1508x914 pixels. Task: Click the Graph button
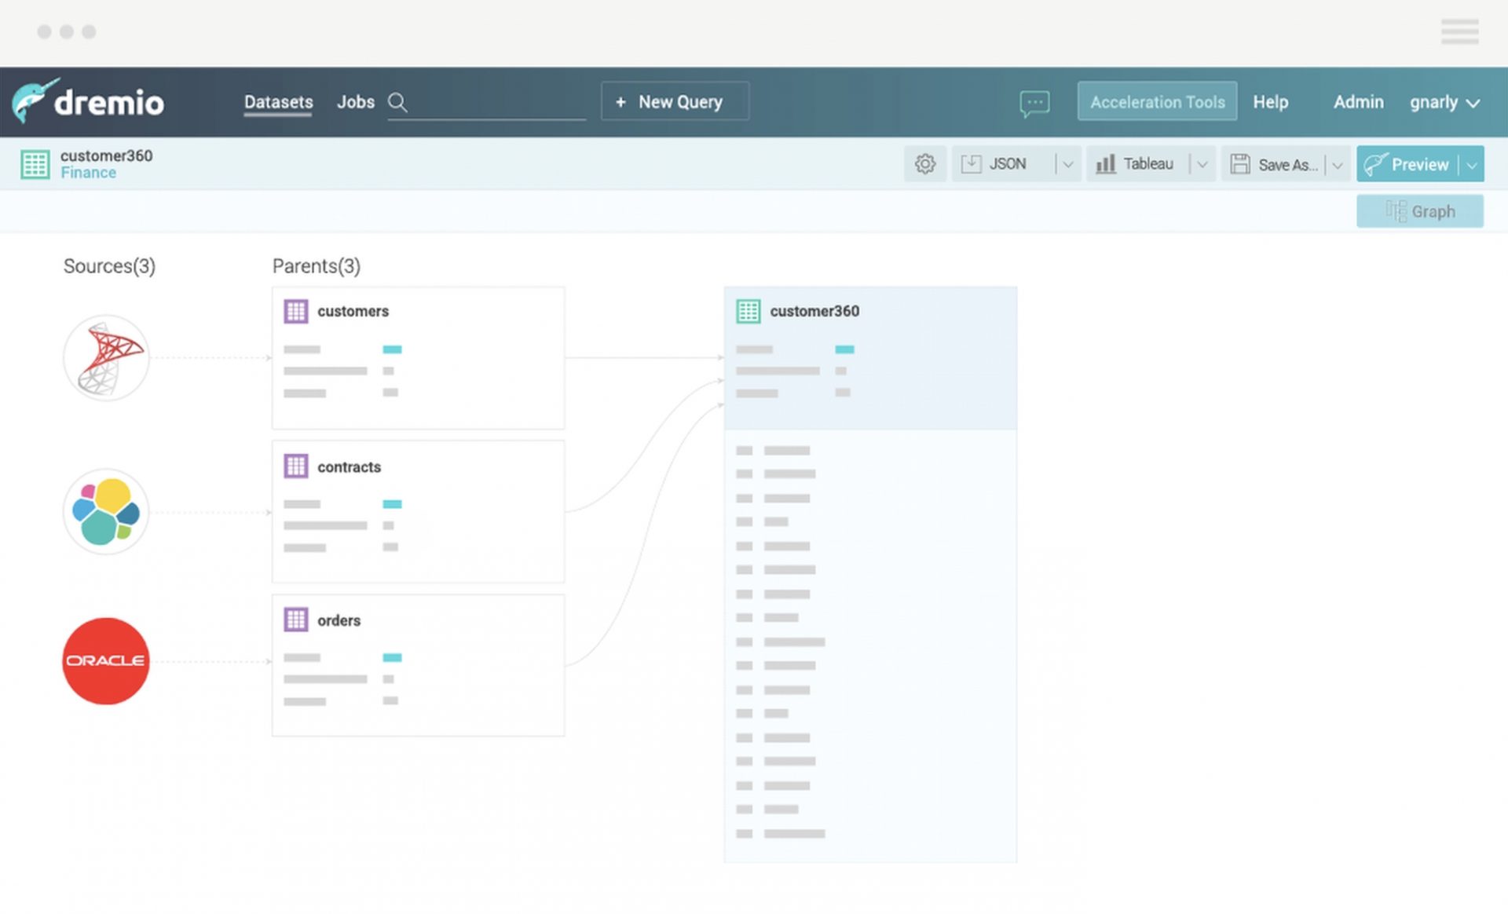click(1420, 211)
